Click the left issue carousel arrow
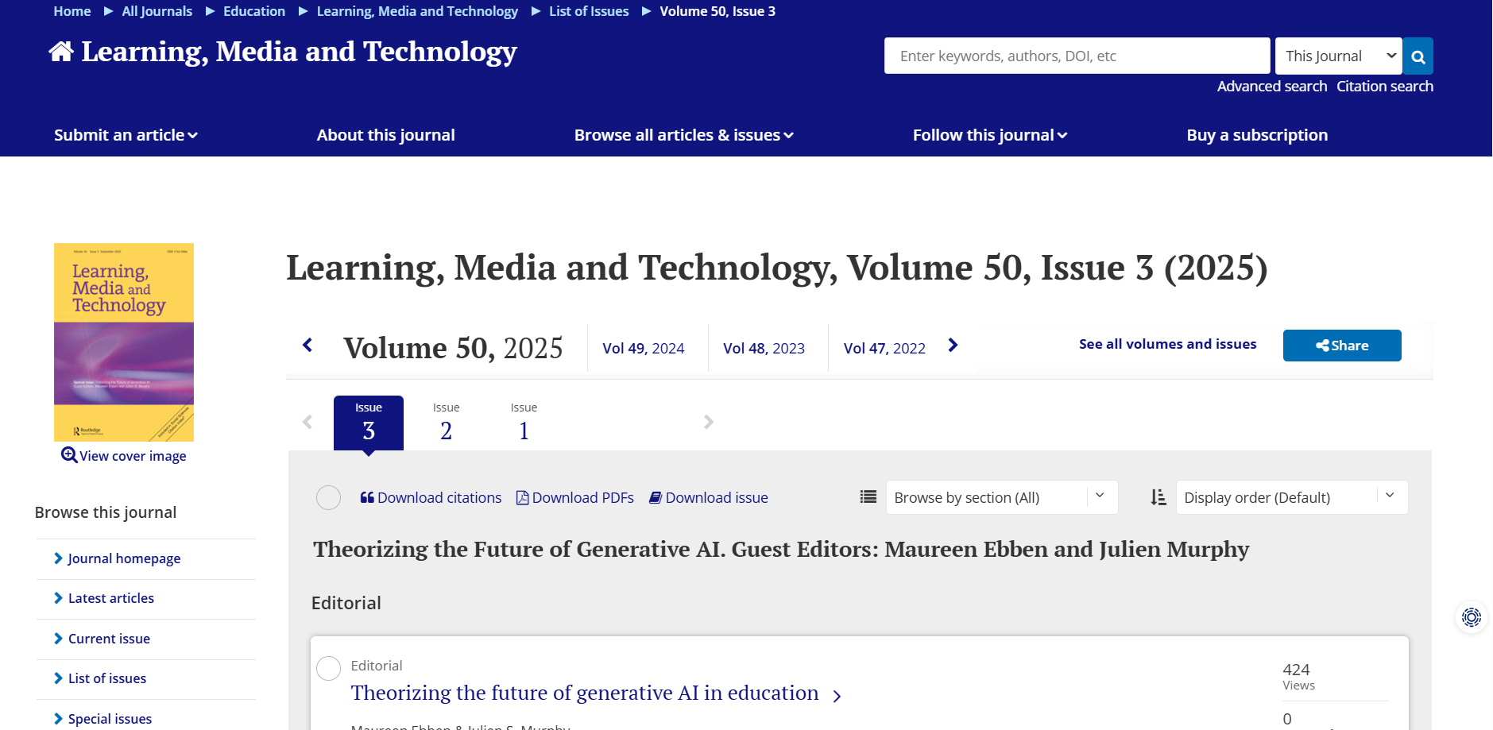This screenshot has width=1493, height=730. [307, 422]
